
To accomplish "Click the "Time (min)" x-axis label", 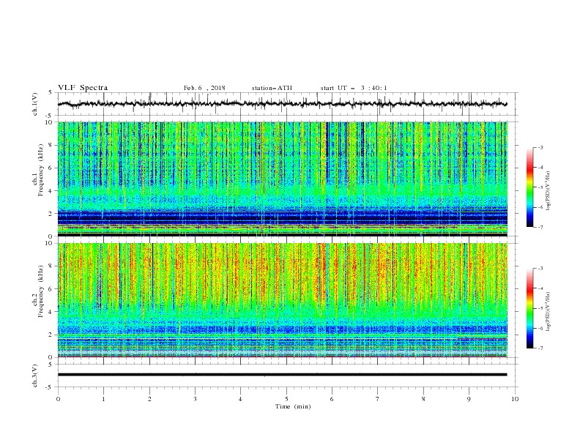I will tap(293, 406).
